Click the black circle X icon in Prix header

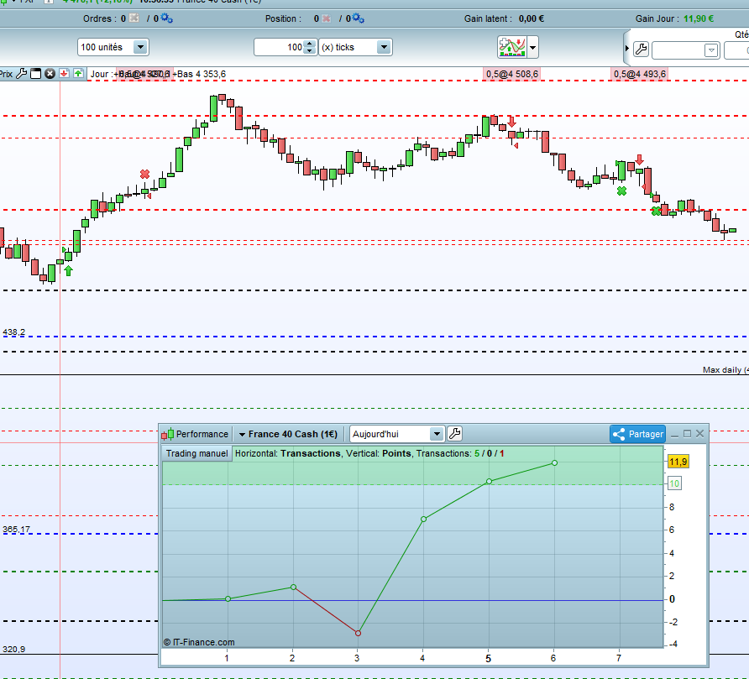click(x=50, y=74)
